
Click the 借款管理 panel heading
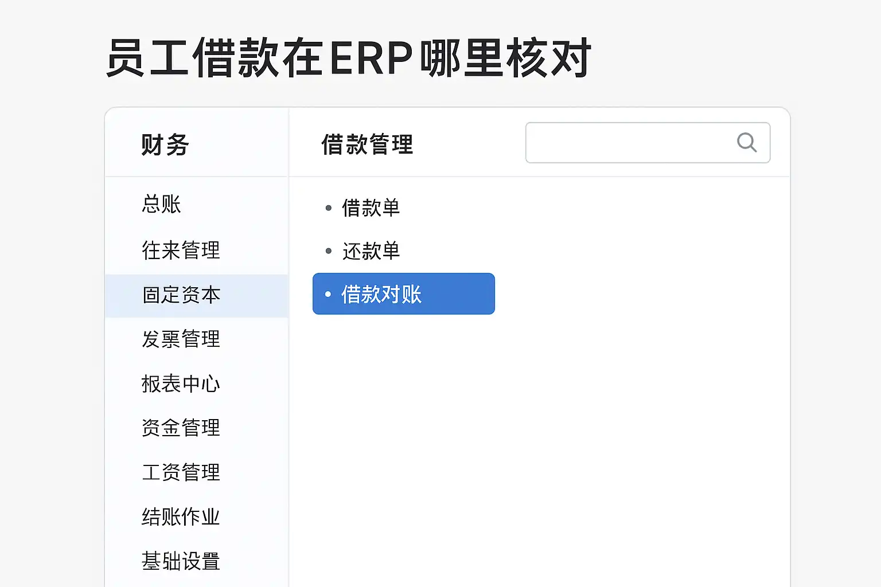click(x=367, y=144)
